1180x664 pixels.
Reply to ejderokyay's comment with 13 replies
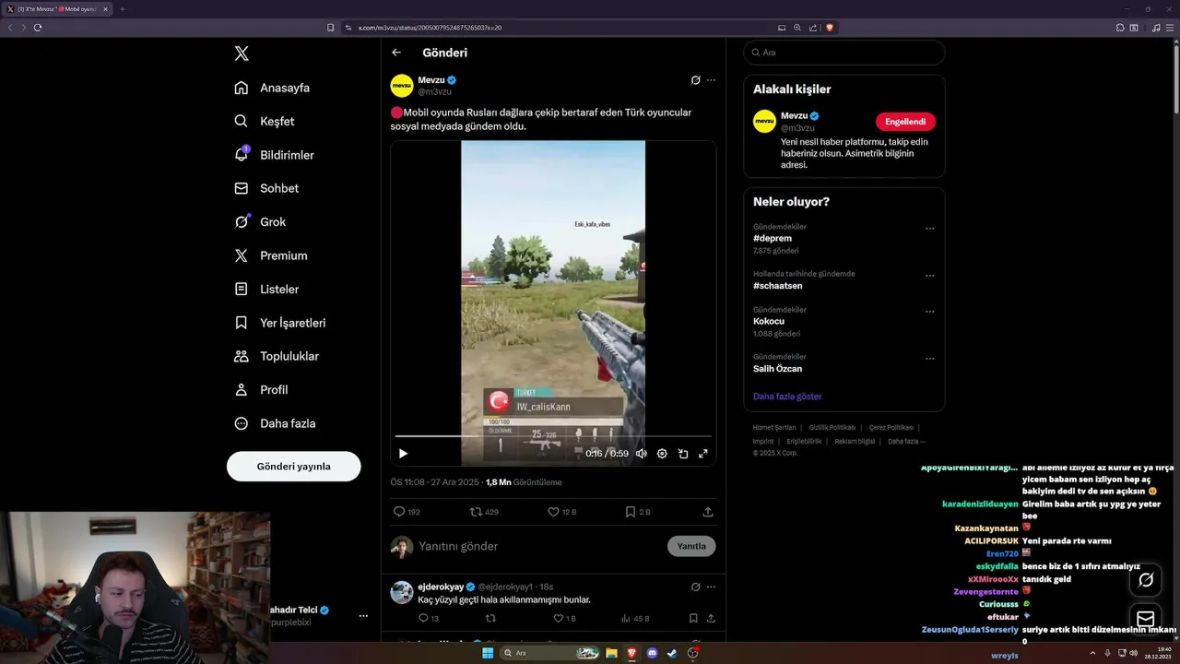click(429, 619)
